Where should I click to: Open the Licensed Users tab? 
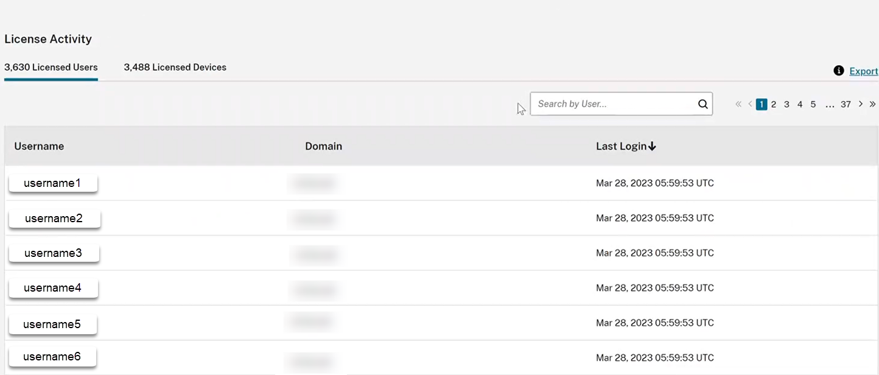coord(51,68)
